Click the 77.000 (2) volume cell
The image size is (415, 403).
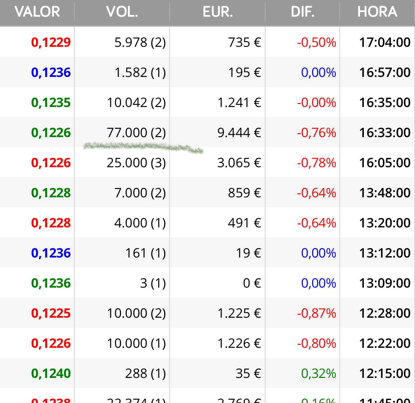click(136, 133)
